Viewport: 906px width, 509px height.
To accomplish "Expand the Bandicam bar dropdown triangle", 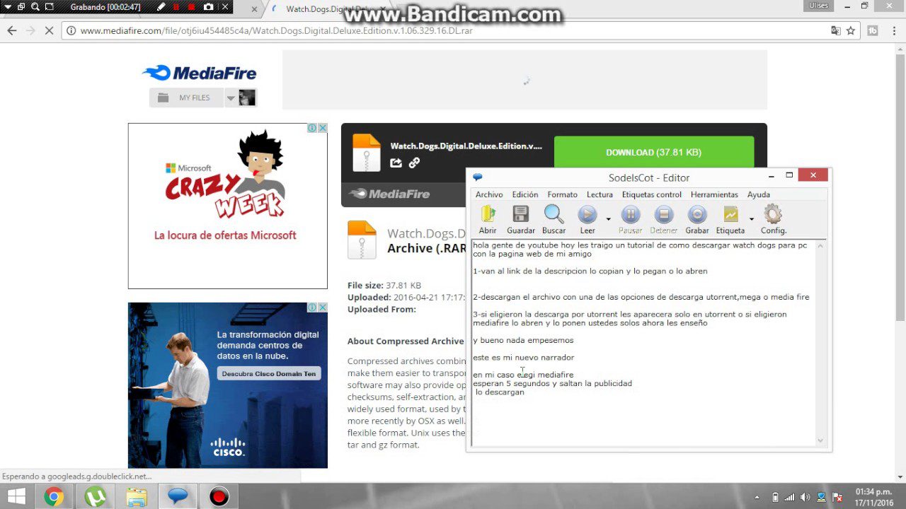I will pos(7,7).
